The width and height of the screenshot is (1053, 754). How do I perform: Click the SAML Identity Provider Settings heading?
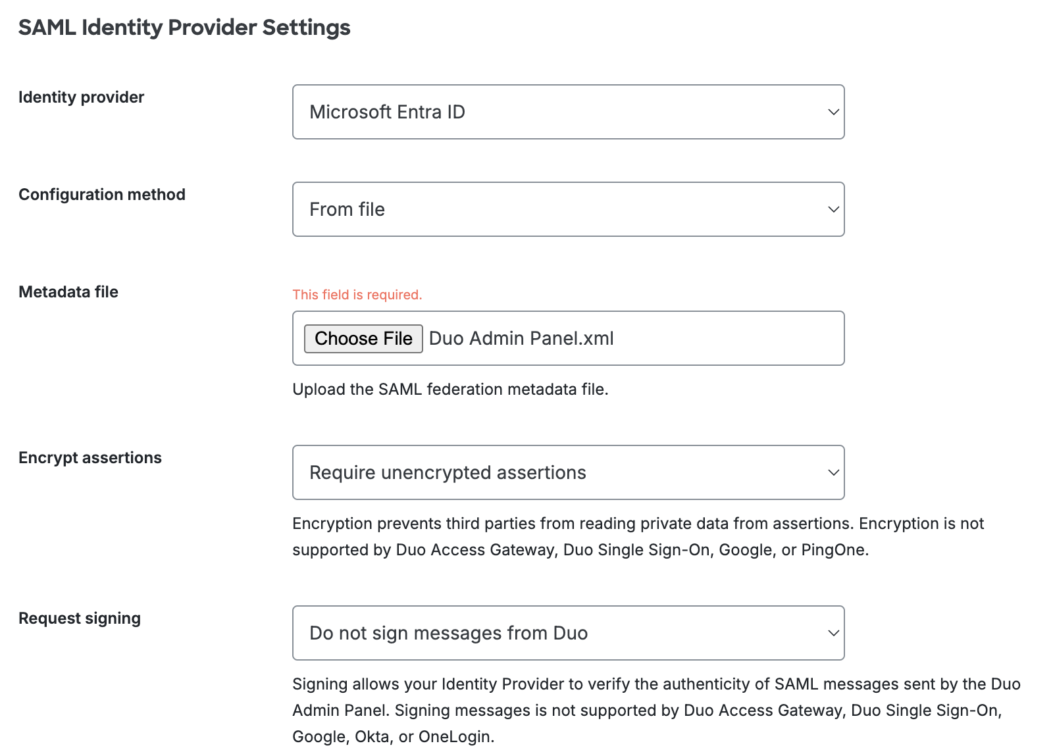pyautogui.click(x=184, y=27)
